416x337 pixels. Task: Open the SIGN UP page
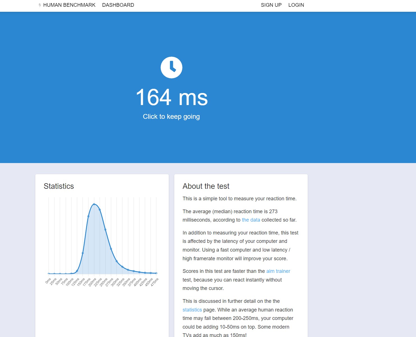point(271,5)
